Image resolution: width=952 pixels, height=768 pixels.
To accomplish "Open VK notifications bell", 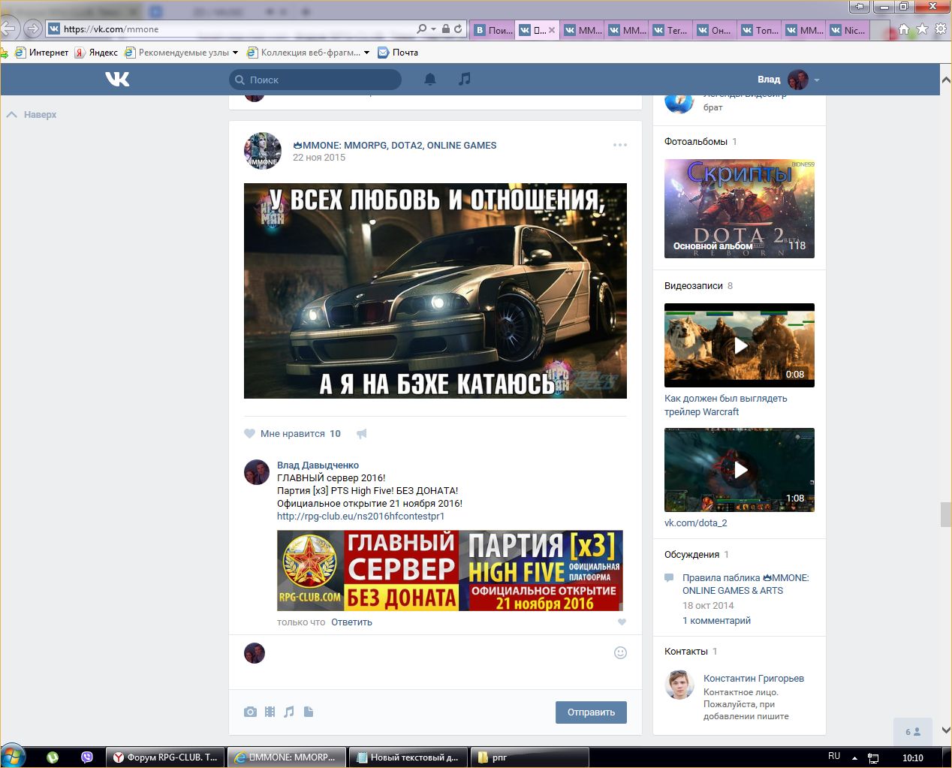I will point(430,79).
